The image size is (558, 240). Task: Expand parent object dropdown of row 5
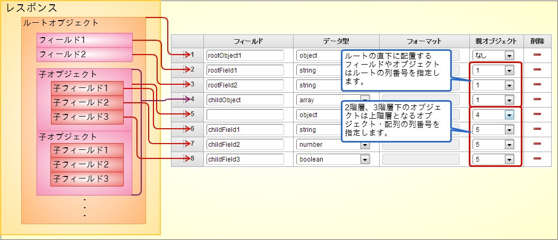(493, 115)
